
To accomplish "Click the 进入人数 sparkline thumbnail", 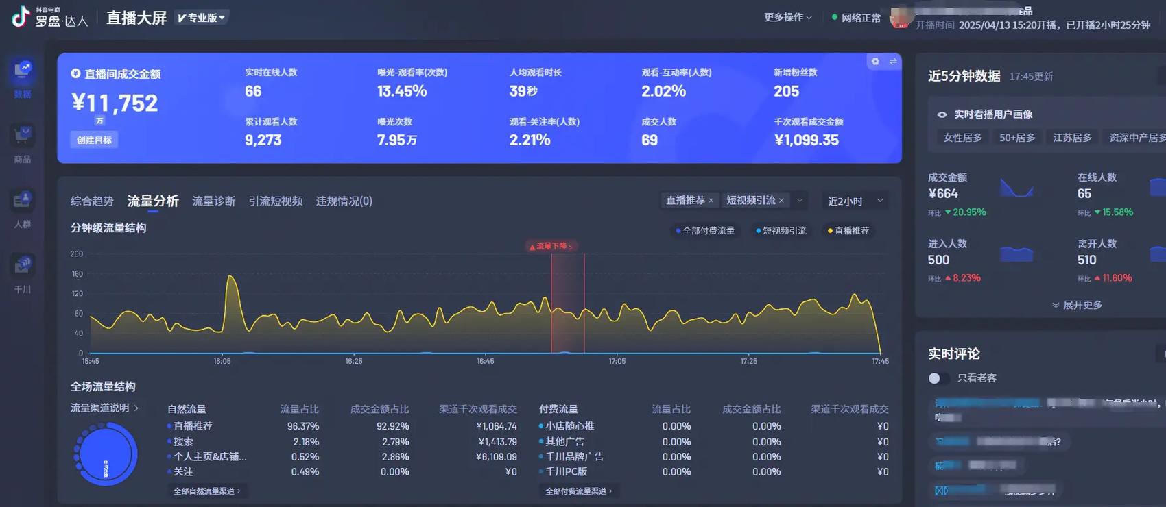I will pos(1017,253).
